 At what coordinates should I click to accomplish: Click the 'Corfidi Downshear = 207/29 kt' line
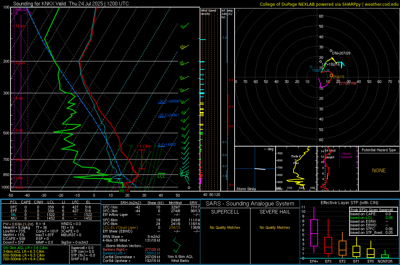click(x=132, y=257)
